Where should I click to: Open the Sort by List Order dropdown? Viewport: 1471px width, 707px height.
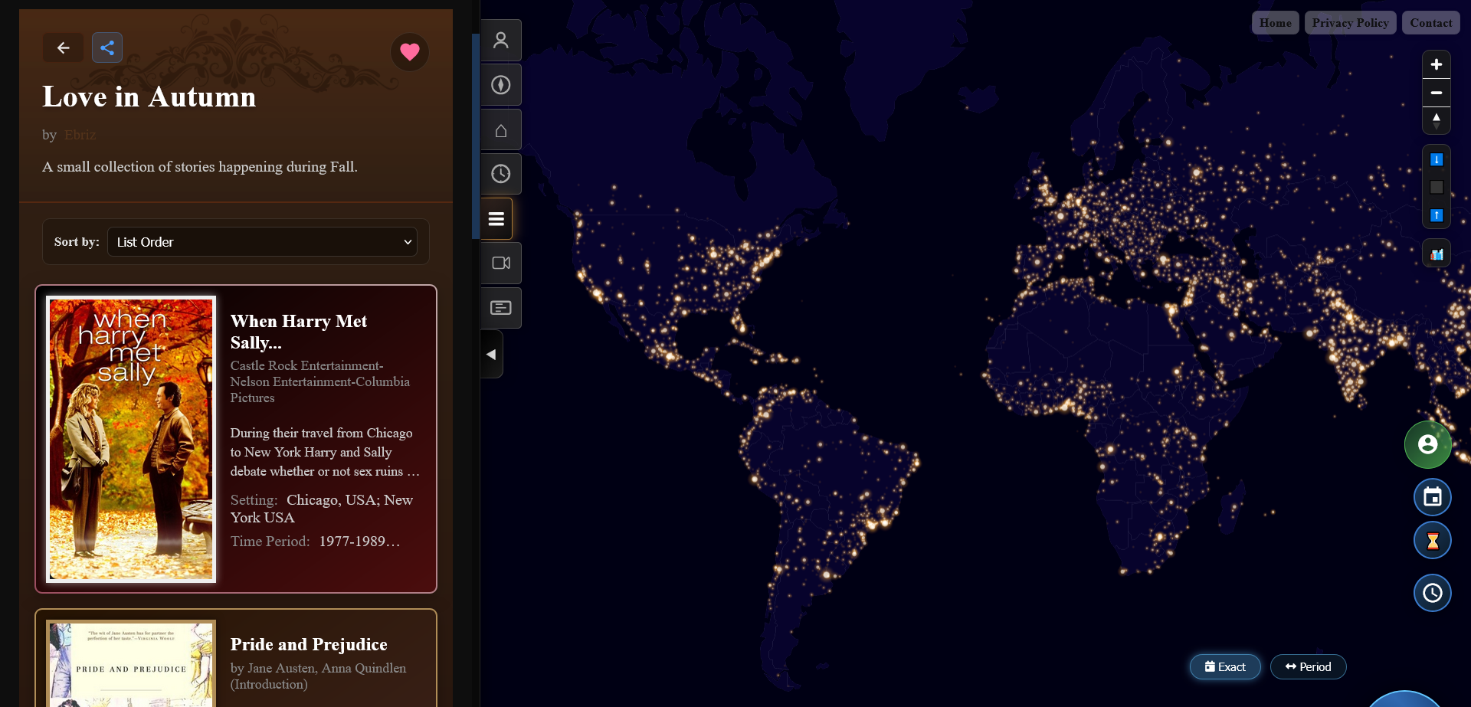262,242
